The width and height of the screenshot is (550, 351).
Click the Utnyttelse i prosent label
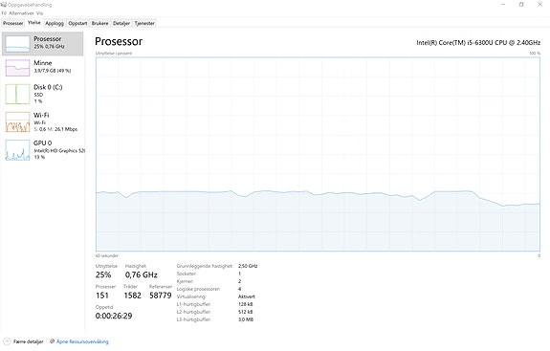(114, 54)
